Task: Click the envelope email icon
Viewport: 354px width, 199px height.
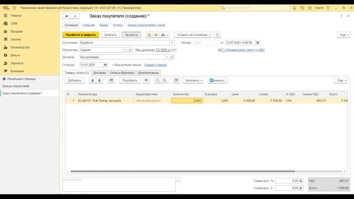Action: tap(156, 35)
